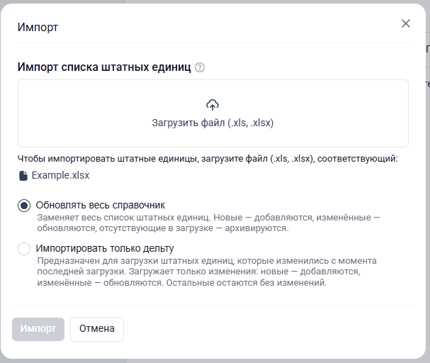Click the 'Импортировать только дельту' option label

click(105, 249)
